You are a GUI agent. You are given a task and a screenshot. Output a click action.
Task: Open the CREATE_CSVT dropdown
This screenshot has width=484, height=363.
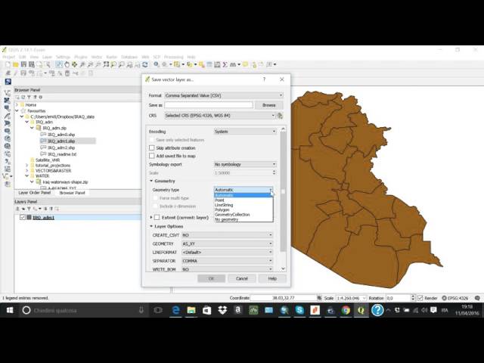coord(227,235)
